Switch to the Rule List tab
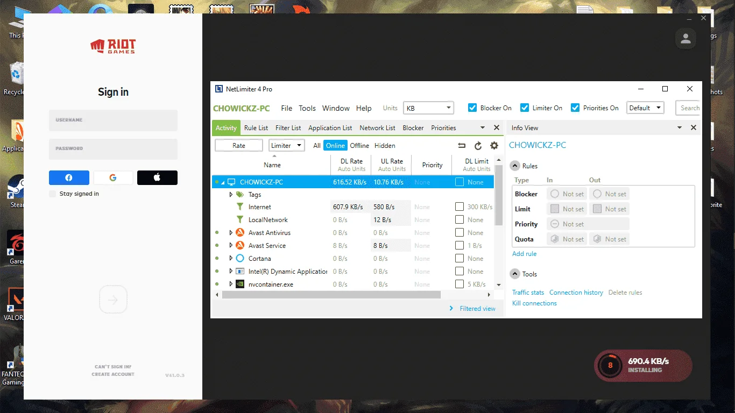 coord(256,128)
